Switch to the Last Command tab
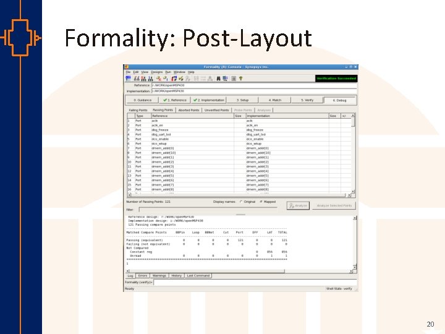The height and width of the screenshot is (334, 445). pyautogui.click(x=198, y=276)
